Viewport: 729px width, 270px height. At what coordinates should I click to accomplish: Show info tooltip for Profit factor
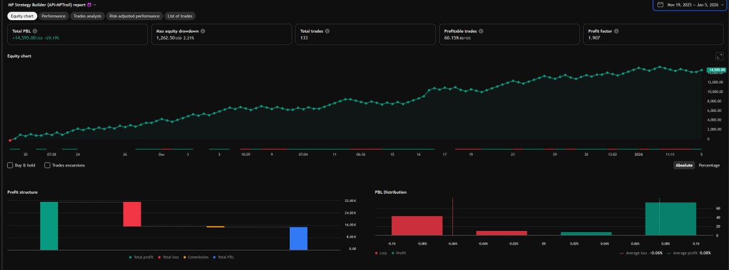point(615,30)
